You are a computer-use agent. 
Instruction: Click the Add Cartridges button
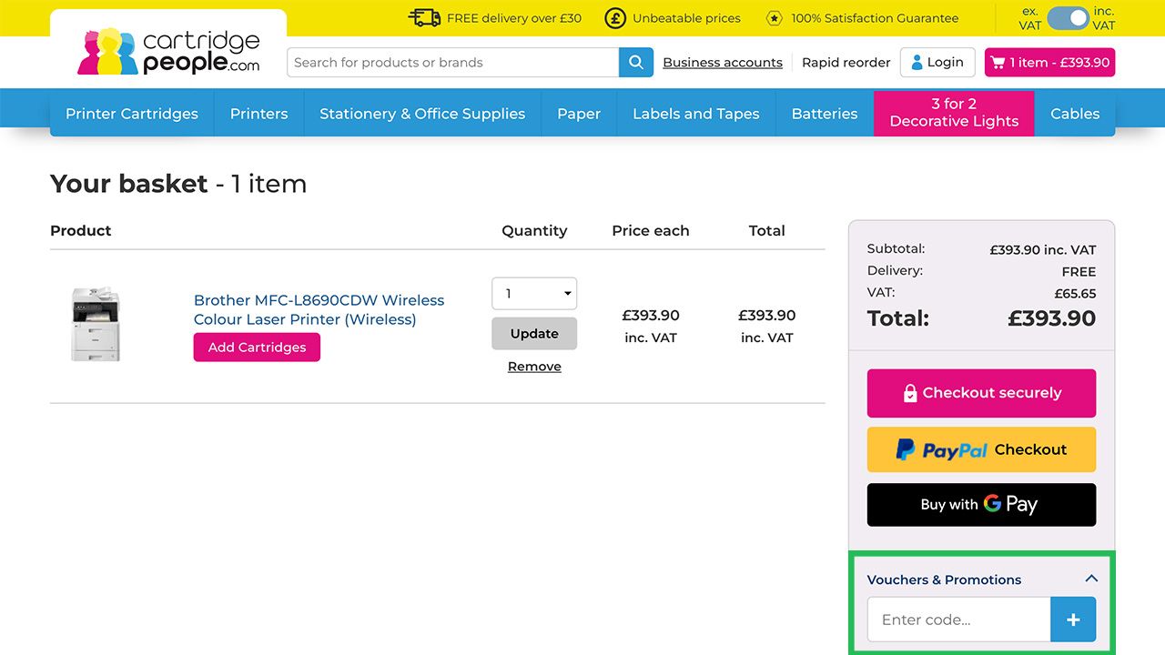pos(257,348)
